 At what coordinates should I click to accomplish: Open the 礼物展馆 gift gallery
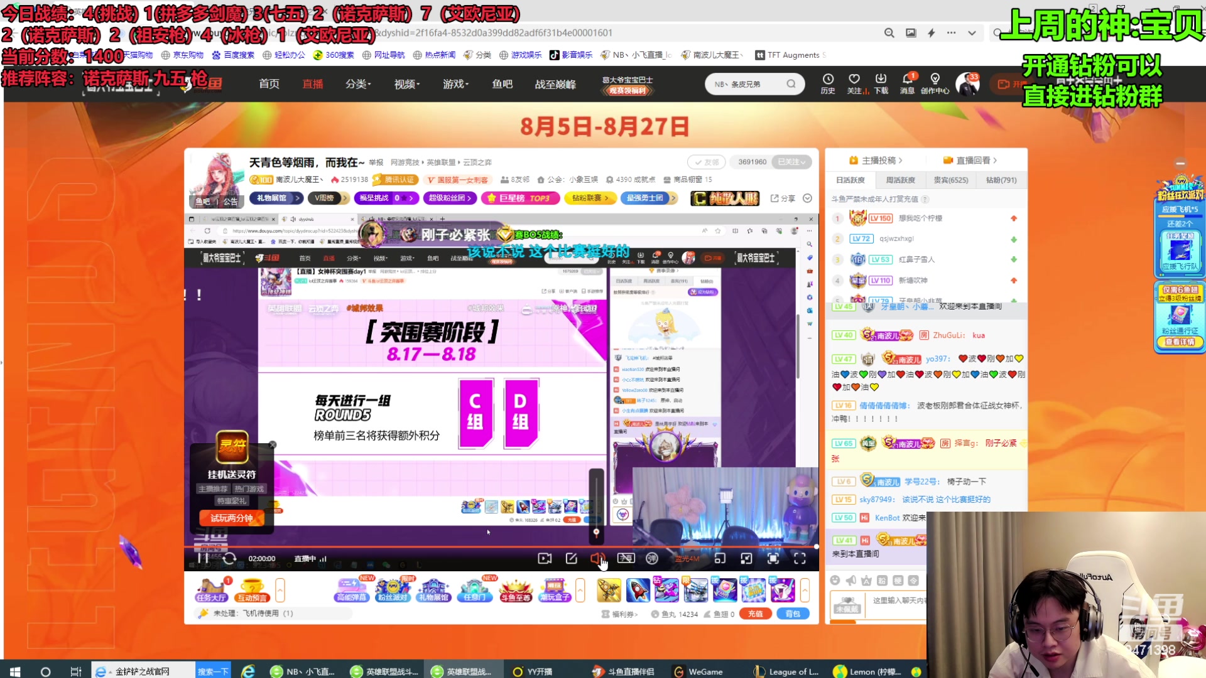click(x=435, y=590)
